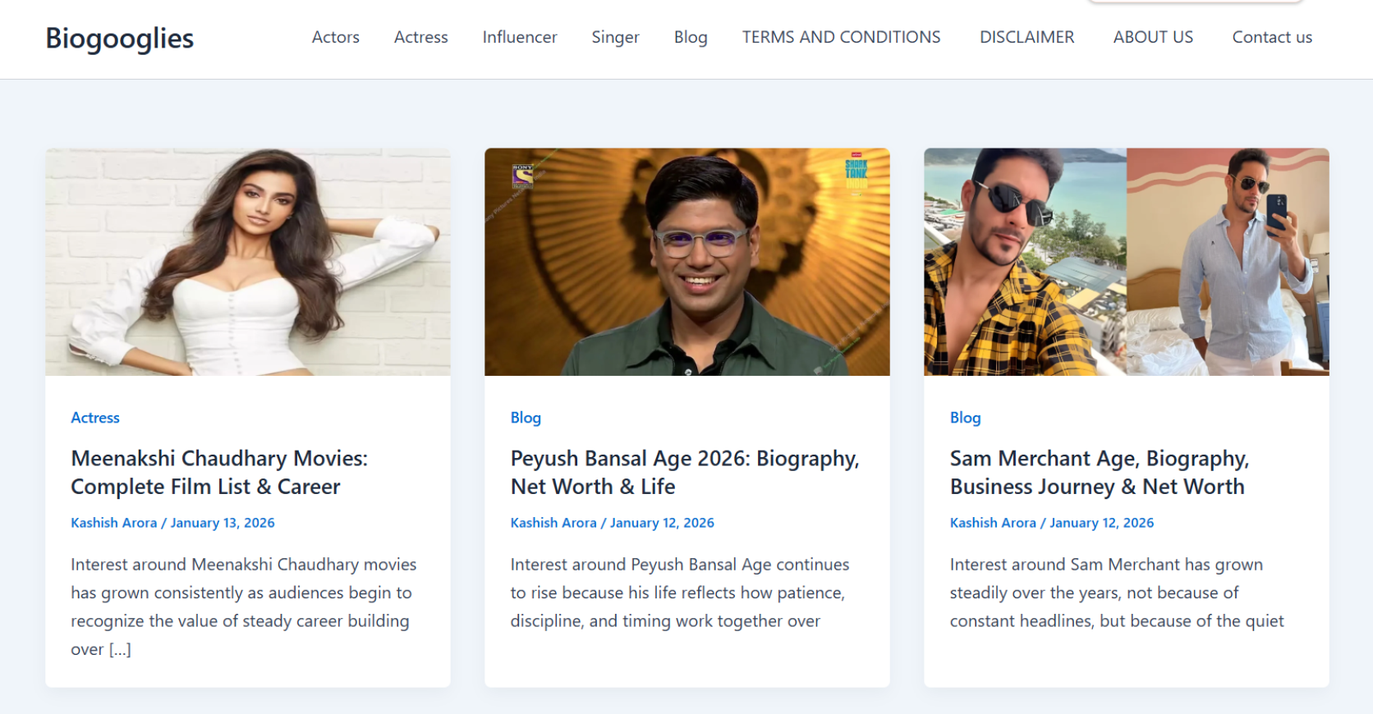Open Sam Merchant Age, Biography article title
This screenshot has width=1373, height=714.
[x=1099, y=472]
